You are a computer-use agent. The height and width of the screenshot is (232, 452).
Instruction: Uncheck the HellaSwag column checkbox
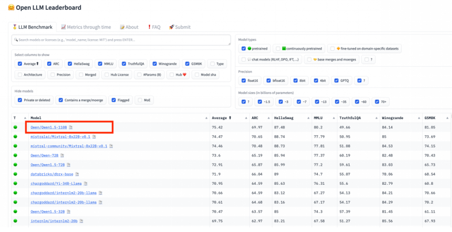(x=70, y=64)
